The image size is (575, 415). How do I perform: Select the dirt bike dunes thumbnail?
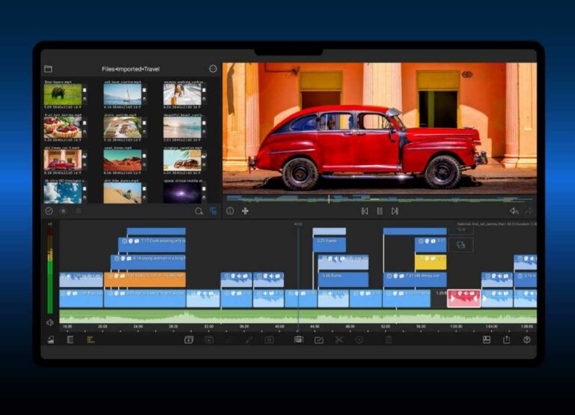pos(122,193)
